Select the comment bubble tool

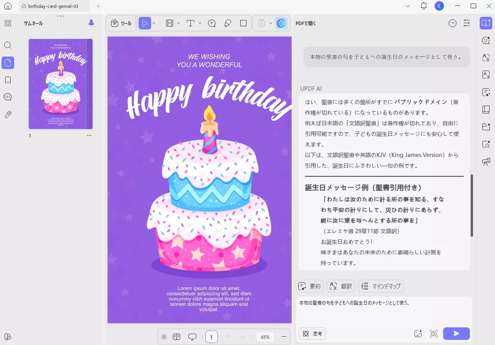[x=212, y=24]
